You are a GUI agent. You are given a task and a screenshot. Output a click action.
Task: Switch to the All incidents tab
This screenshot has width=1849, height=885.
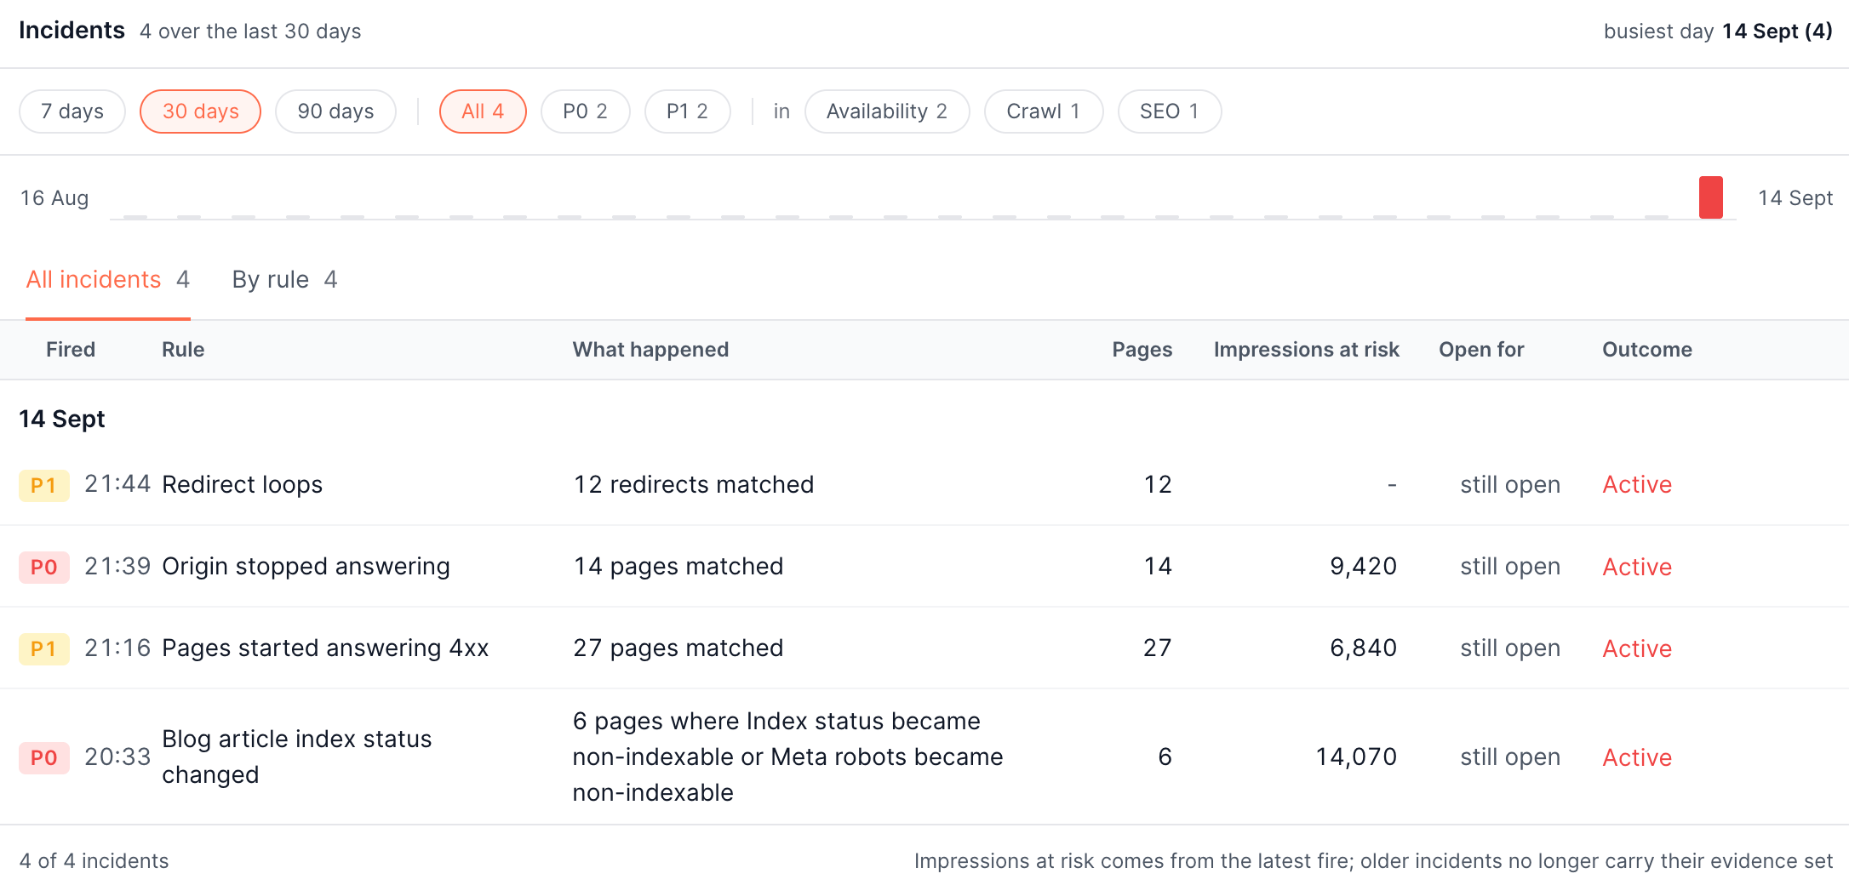108,280
